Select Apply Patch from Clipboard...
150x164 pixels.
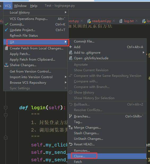coord(36,60)
